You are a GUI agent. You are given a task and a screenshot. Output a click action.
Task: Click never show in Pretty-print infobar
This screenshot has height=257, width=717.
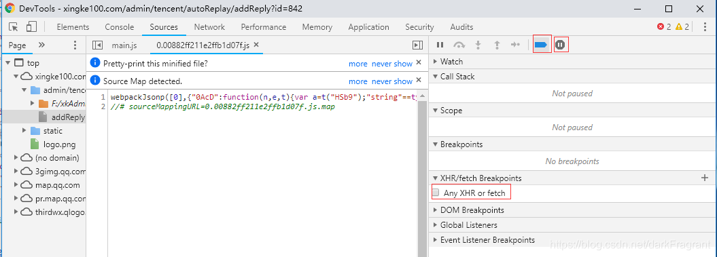click(x=392, y=64)
